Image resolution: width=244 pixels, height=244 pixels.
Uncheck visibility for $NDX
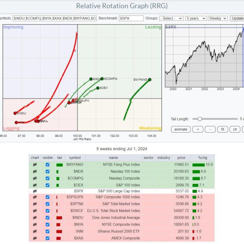point(48,171)
